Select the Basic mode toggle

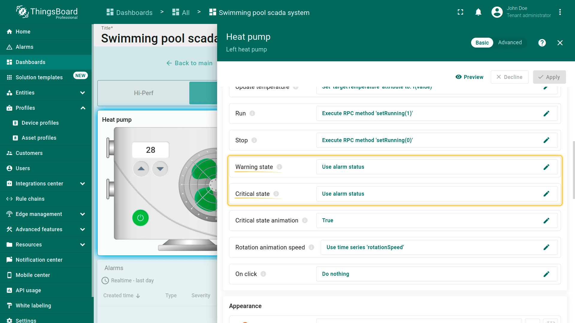[482, 43]
